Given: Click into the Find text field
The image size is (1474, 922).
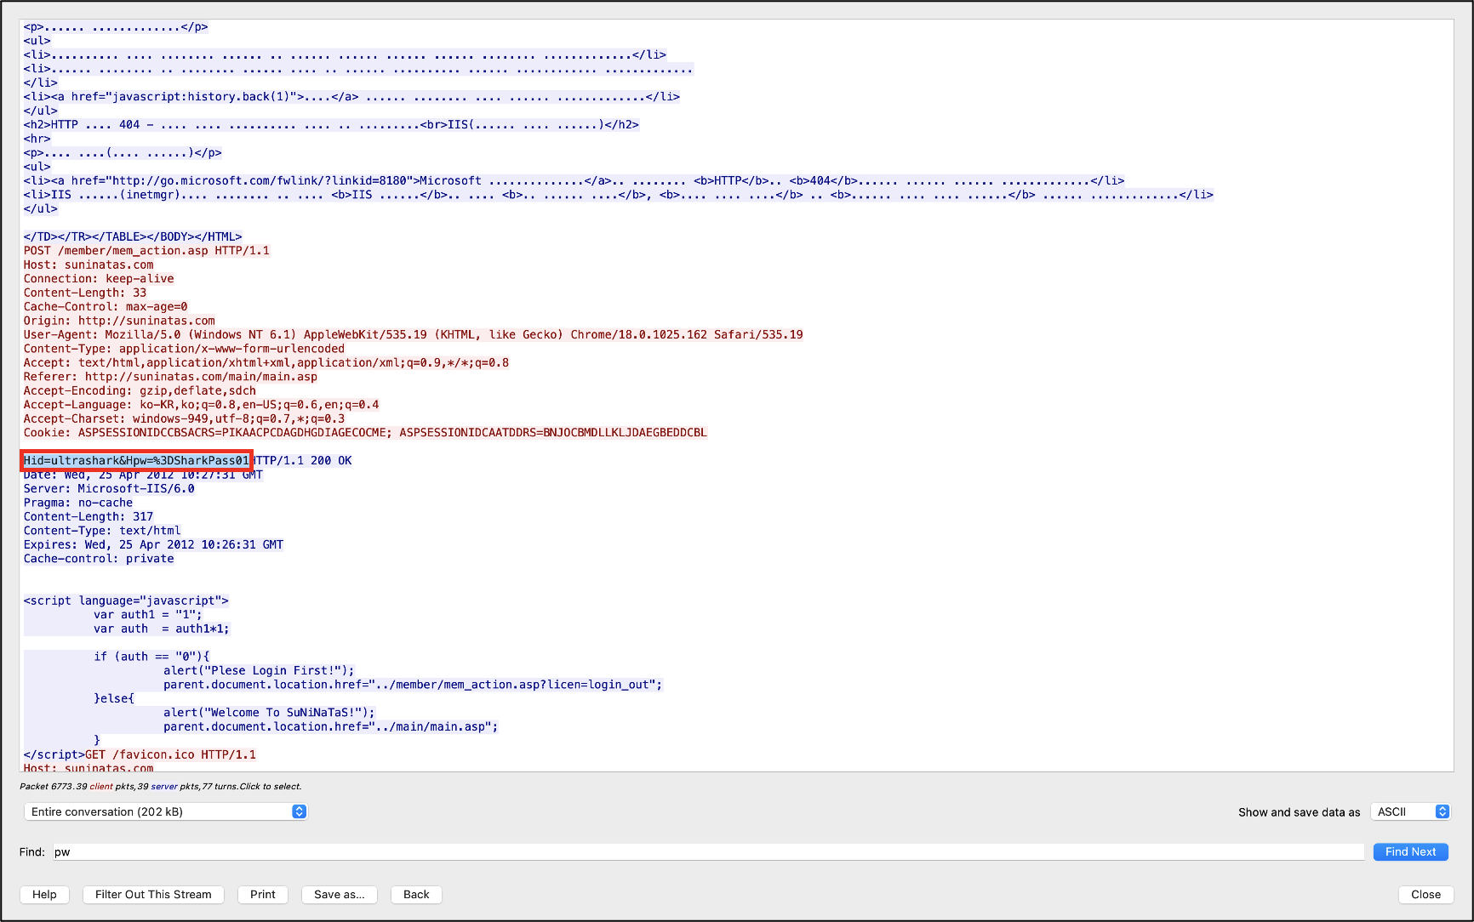Looking at the screenshot, I should 709,851.
